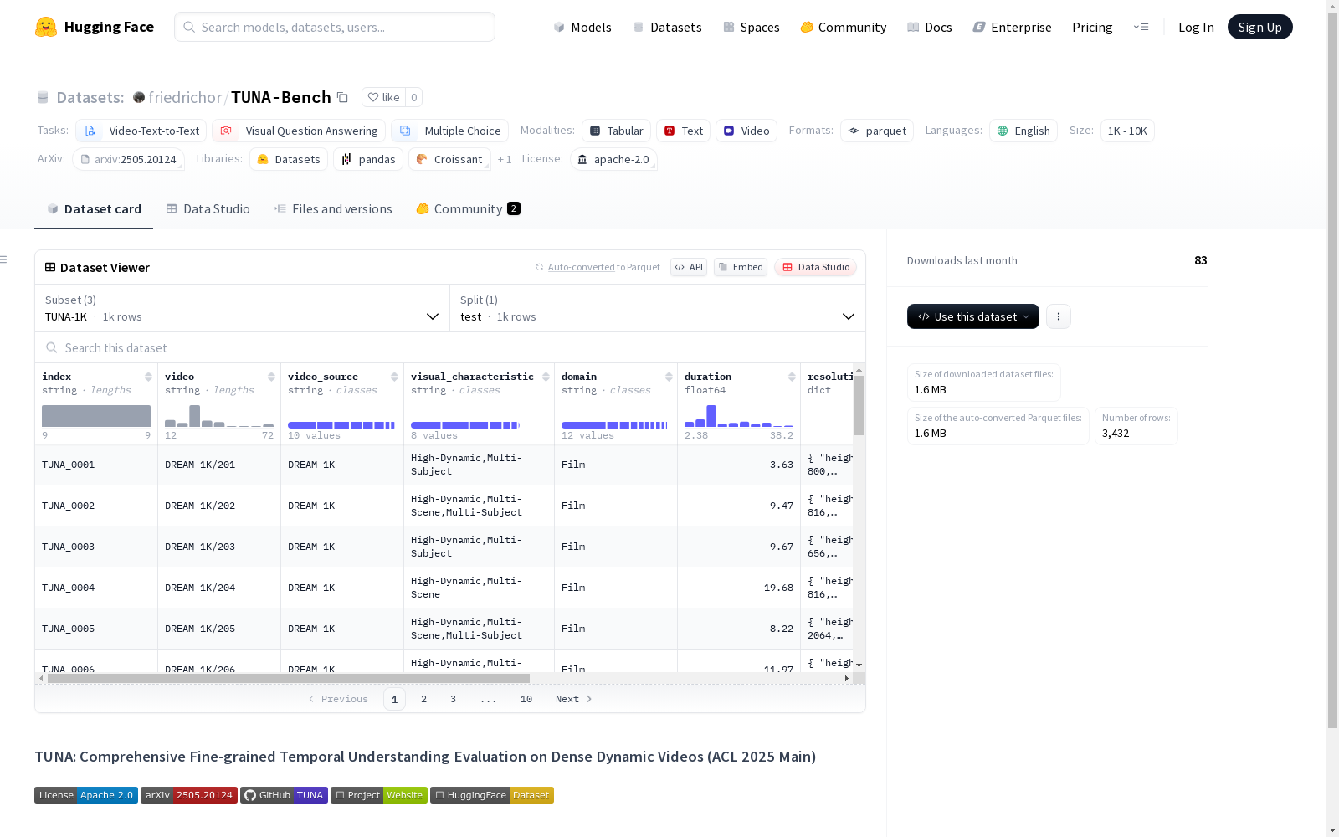The height and width of the screenshot is (837, 1339).
Task: Sort the video column
Action: click(x=271, y=377)
